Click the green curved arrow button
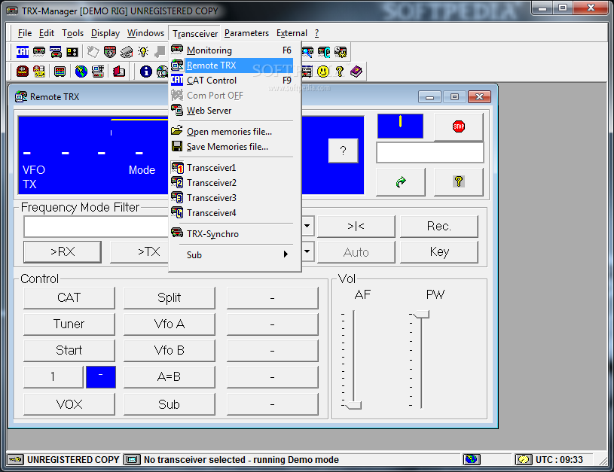 point(401,182)
